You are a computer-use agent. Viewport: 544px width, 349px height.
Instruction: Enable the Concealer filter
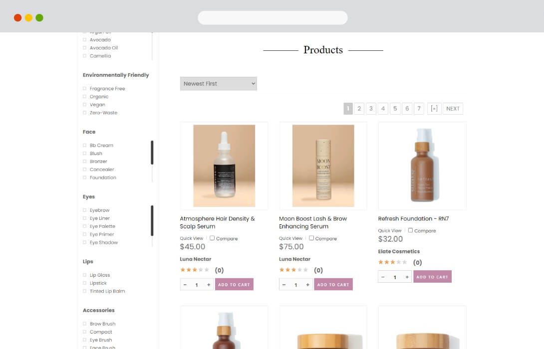pos(85,170)
